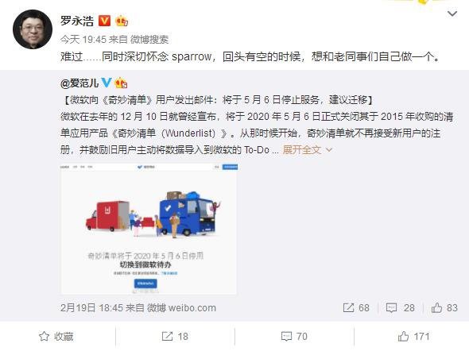Open 罗永浩's profile avatar
This screenshot has height=351, width=469.
pos(33,29)
